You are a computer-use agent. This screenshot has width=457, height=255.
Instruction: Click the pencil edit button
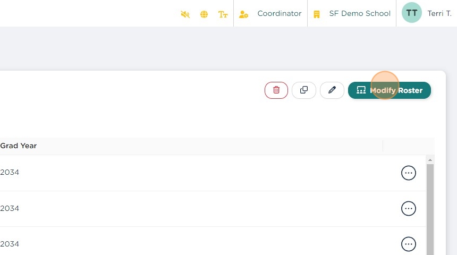click(332, 90)
